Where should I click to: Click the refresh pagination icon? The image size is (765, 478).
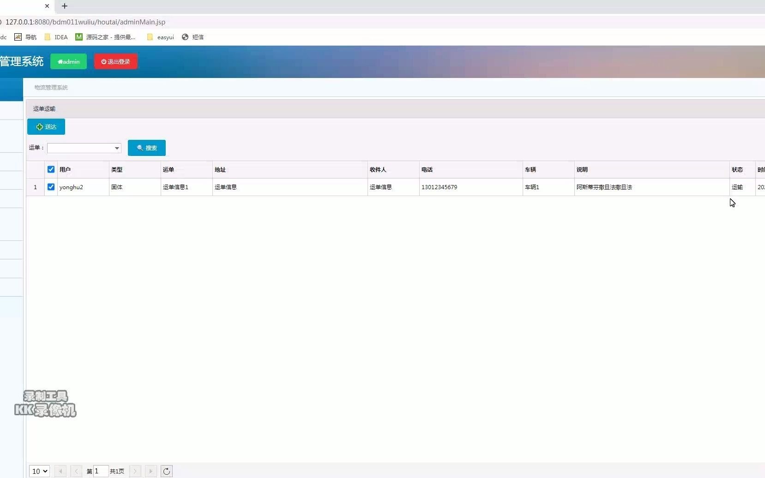167,471
